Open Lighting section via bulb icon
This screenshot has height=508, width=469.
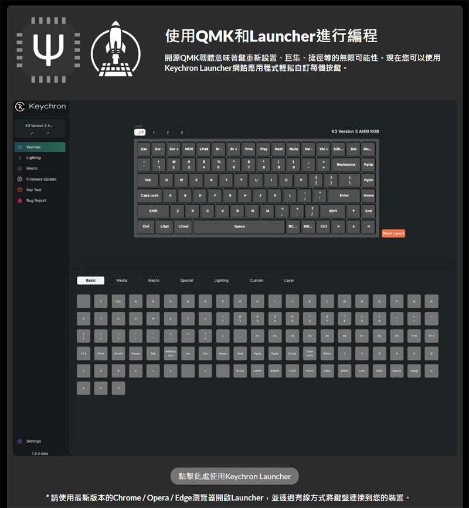pos(20,158)
